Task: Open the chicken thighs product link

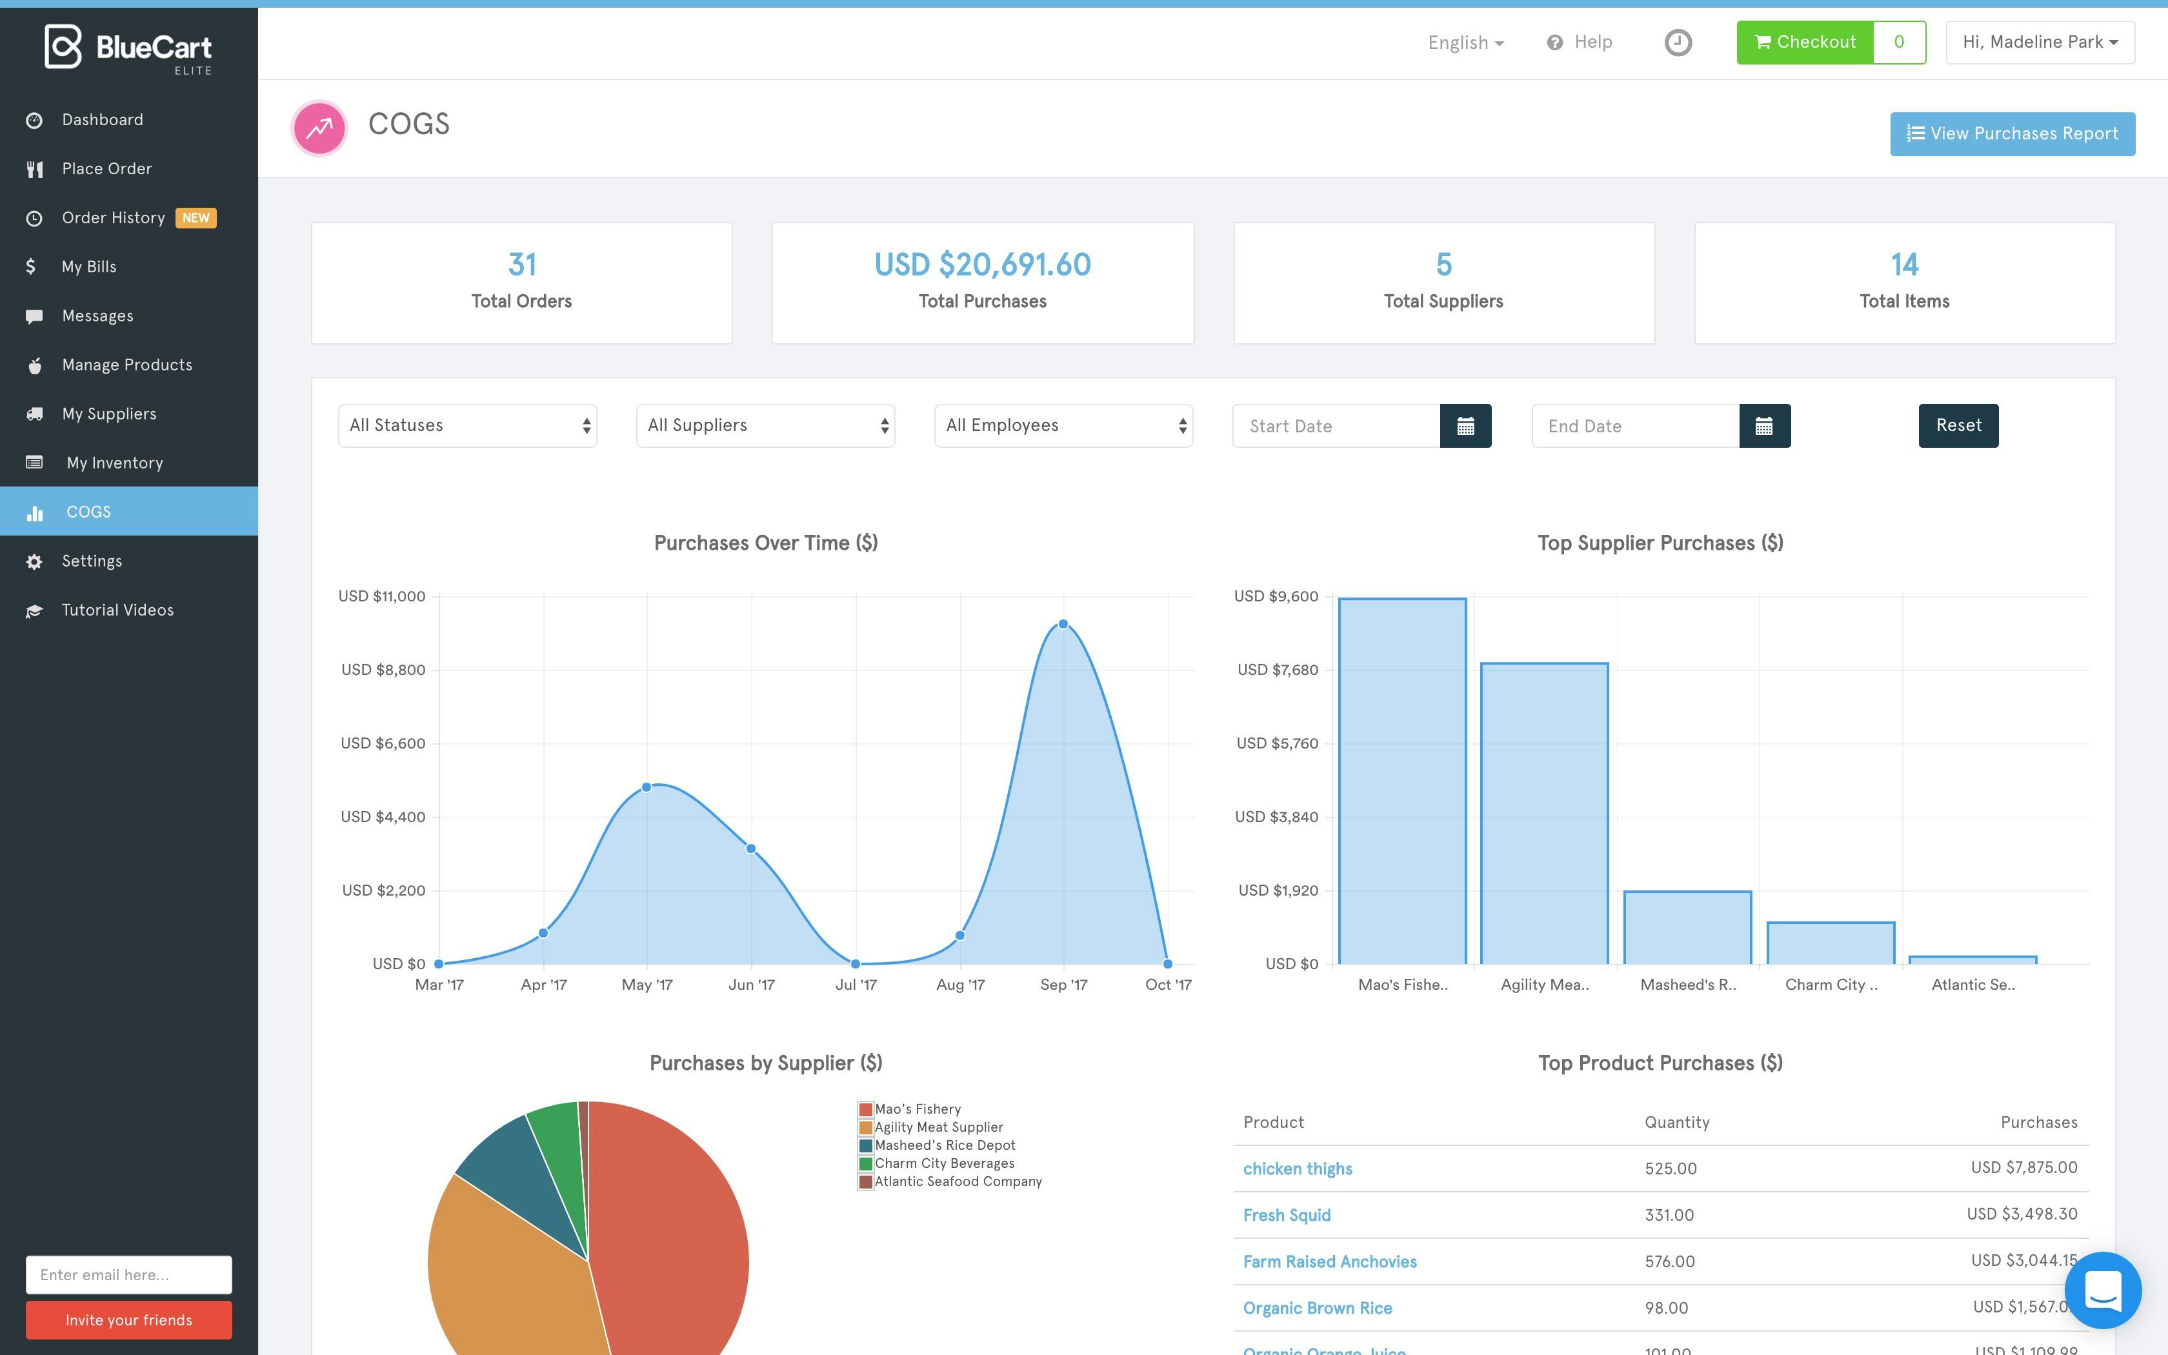Action: pyautogui.click(x=1297, y=1169)
